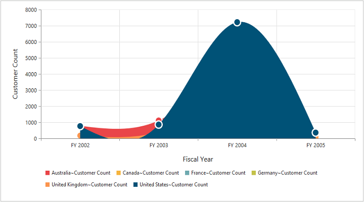This screenshot has height=202, width=364.
Task: Click the orange United Kingdom legend swatch
Action: pos(48,184)
